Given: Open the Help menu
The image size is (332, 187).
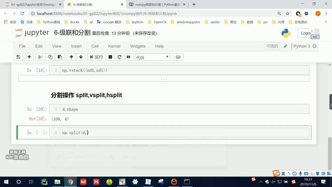Looking at the screenshot, I should click(x=159, y=46).
